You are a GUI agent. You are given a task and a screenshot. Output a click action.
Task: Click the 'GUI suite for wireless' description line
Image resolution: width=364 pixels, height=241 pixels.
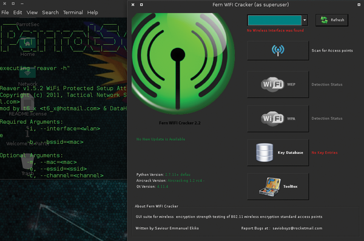[x=229, y=217]
